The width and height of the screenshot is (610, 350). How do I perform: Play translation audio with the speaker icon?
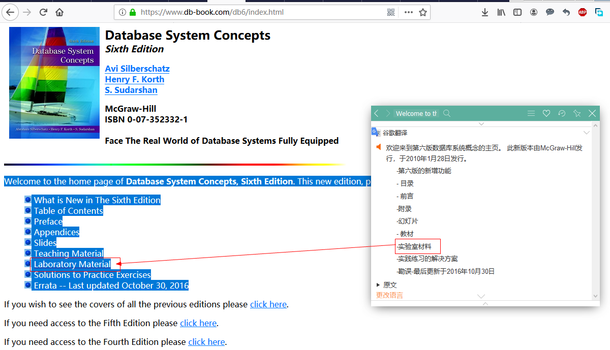pyautogui.click(x=378, y=147)
